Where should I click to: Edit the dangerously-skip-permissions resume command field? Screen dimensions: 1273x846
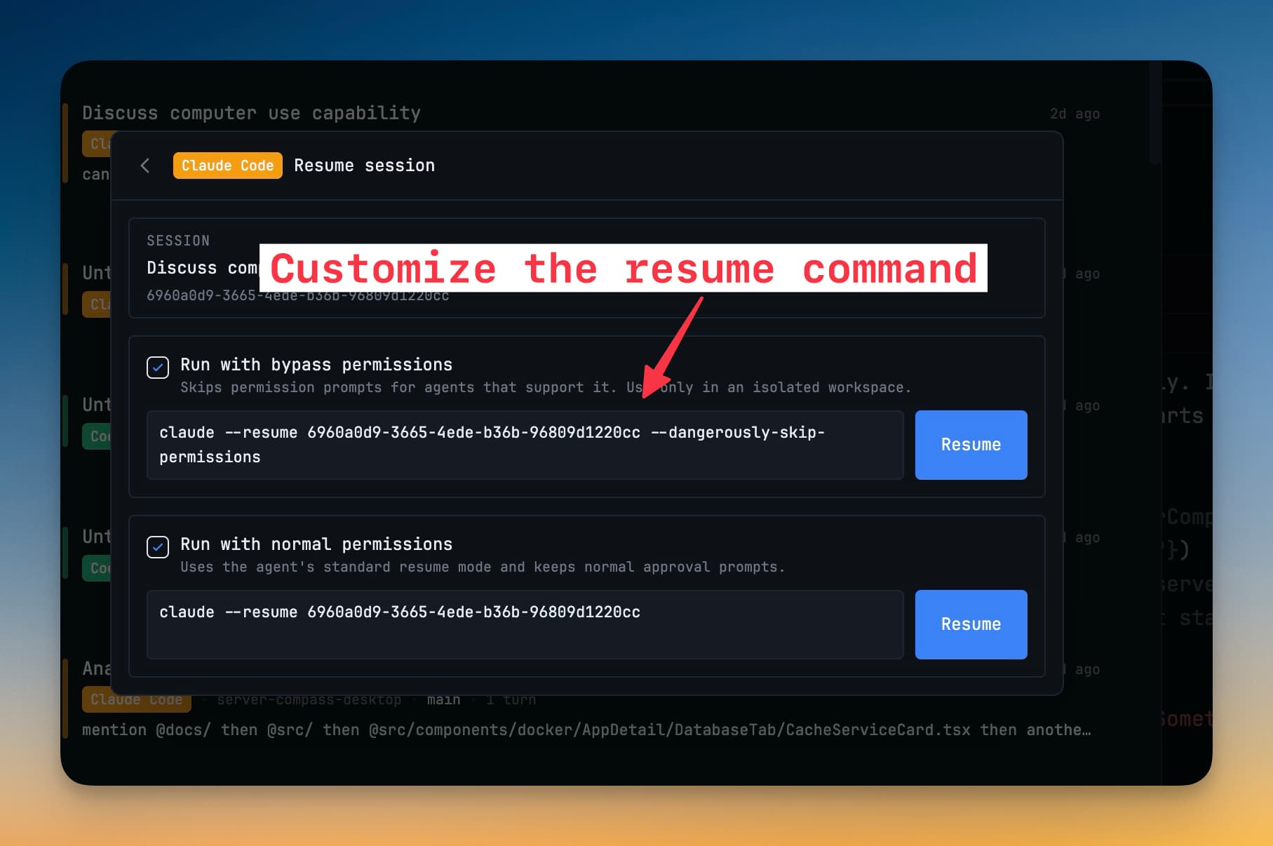coord(525,445)
